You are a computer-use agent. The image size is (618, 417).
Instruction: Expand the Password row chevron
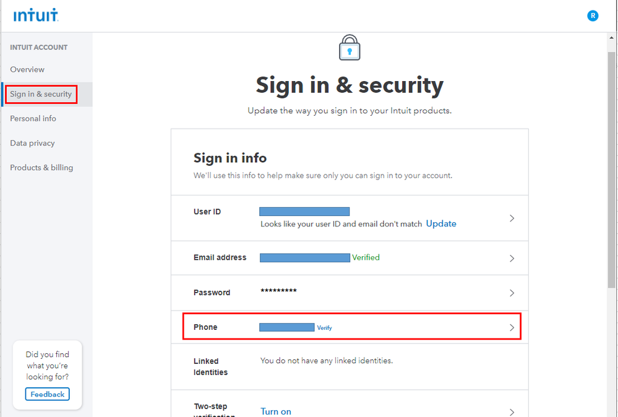512,293
